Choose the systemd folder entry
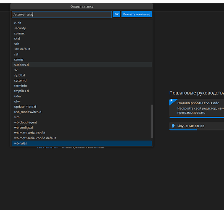 tap(82, 81)
